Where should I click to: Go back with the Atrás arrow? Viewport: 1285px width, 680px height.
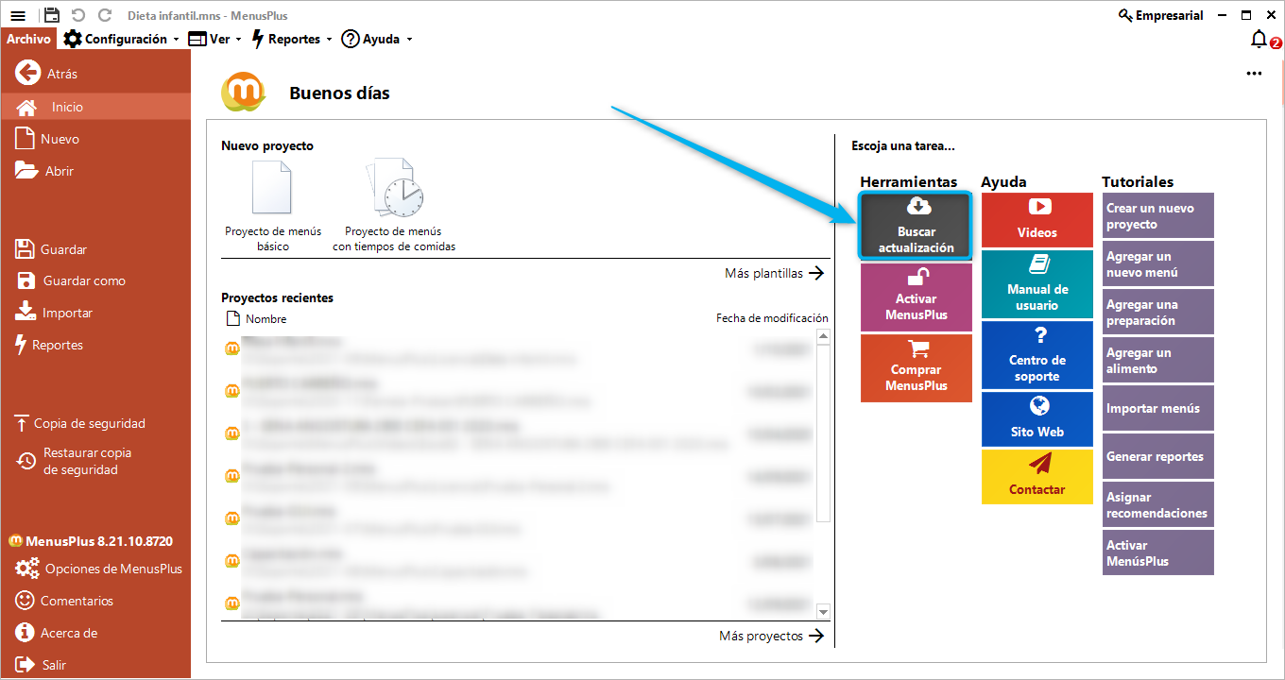(x=47, y=74)
